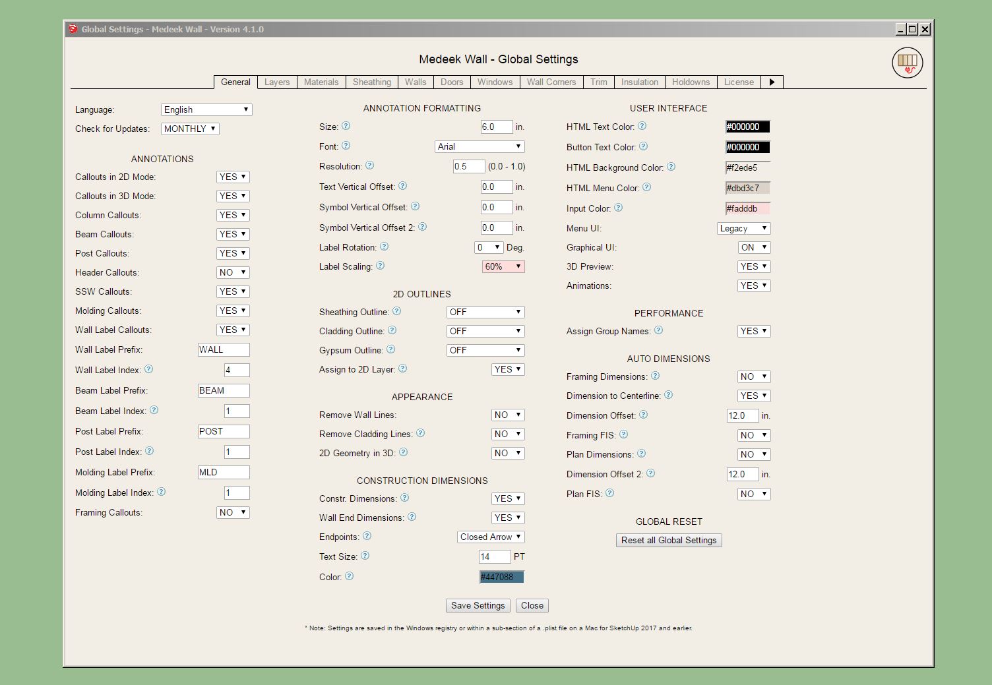Screen dimensions: 992x685
Task: Click help icon next to Gypsum Outline
Action: (x=390, y=349)
